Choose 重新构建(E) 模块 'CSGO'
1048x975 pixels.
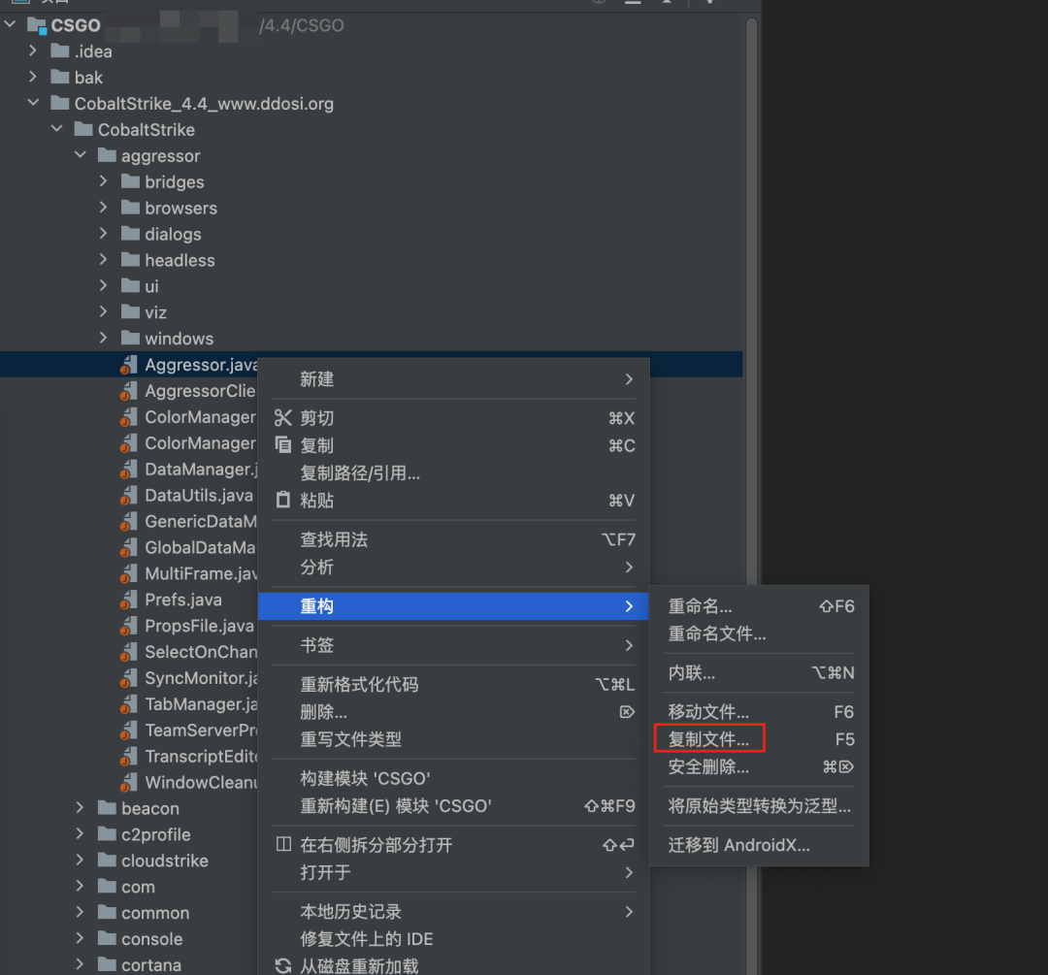coord(453,806)
